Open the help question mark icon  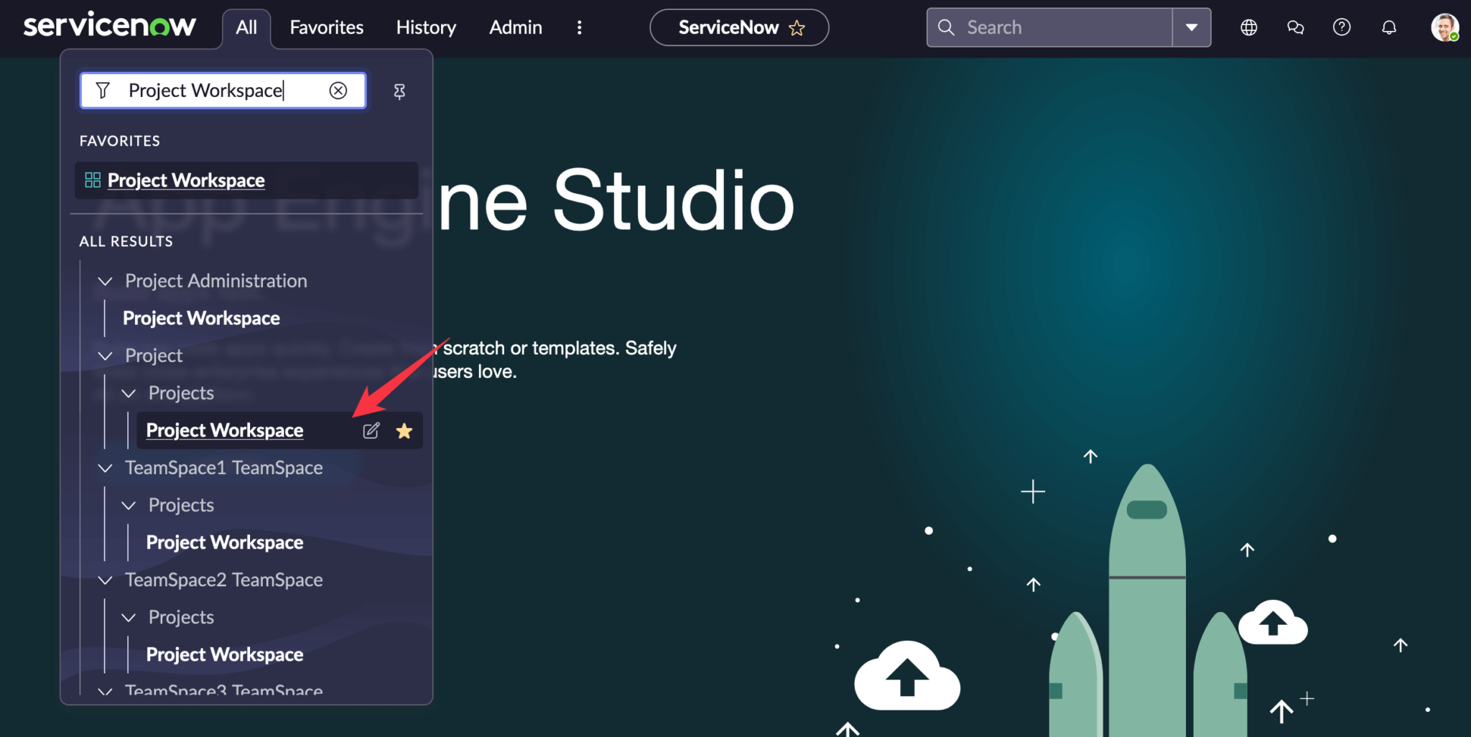[1342, 27]
